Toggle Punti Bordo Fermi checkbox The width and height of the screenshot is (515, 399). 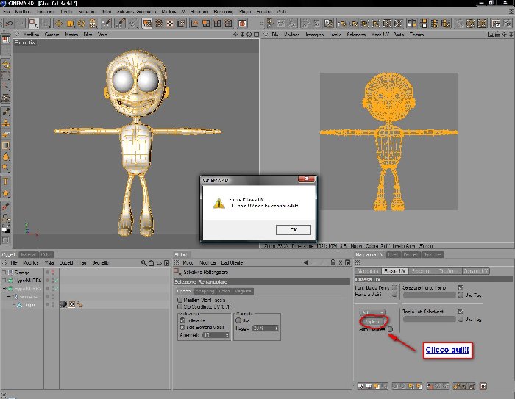(394, 287)
